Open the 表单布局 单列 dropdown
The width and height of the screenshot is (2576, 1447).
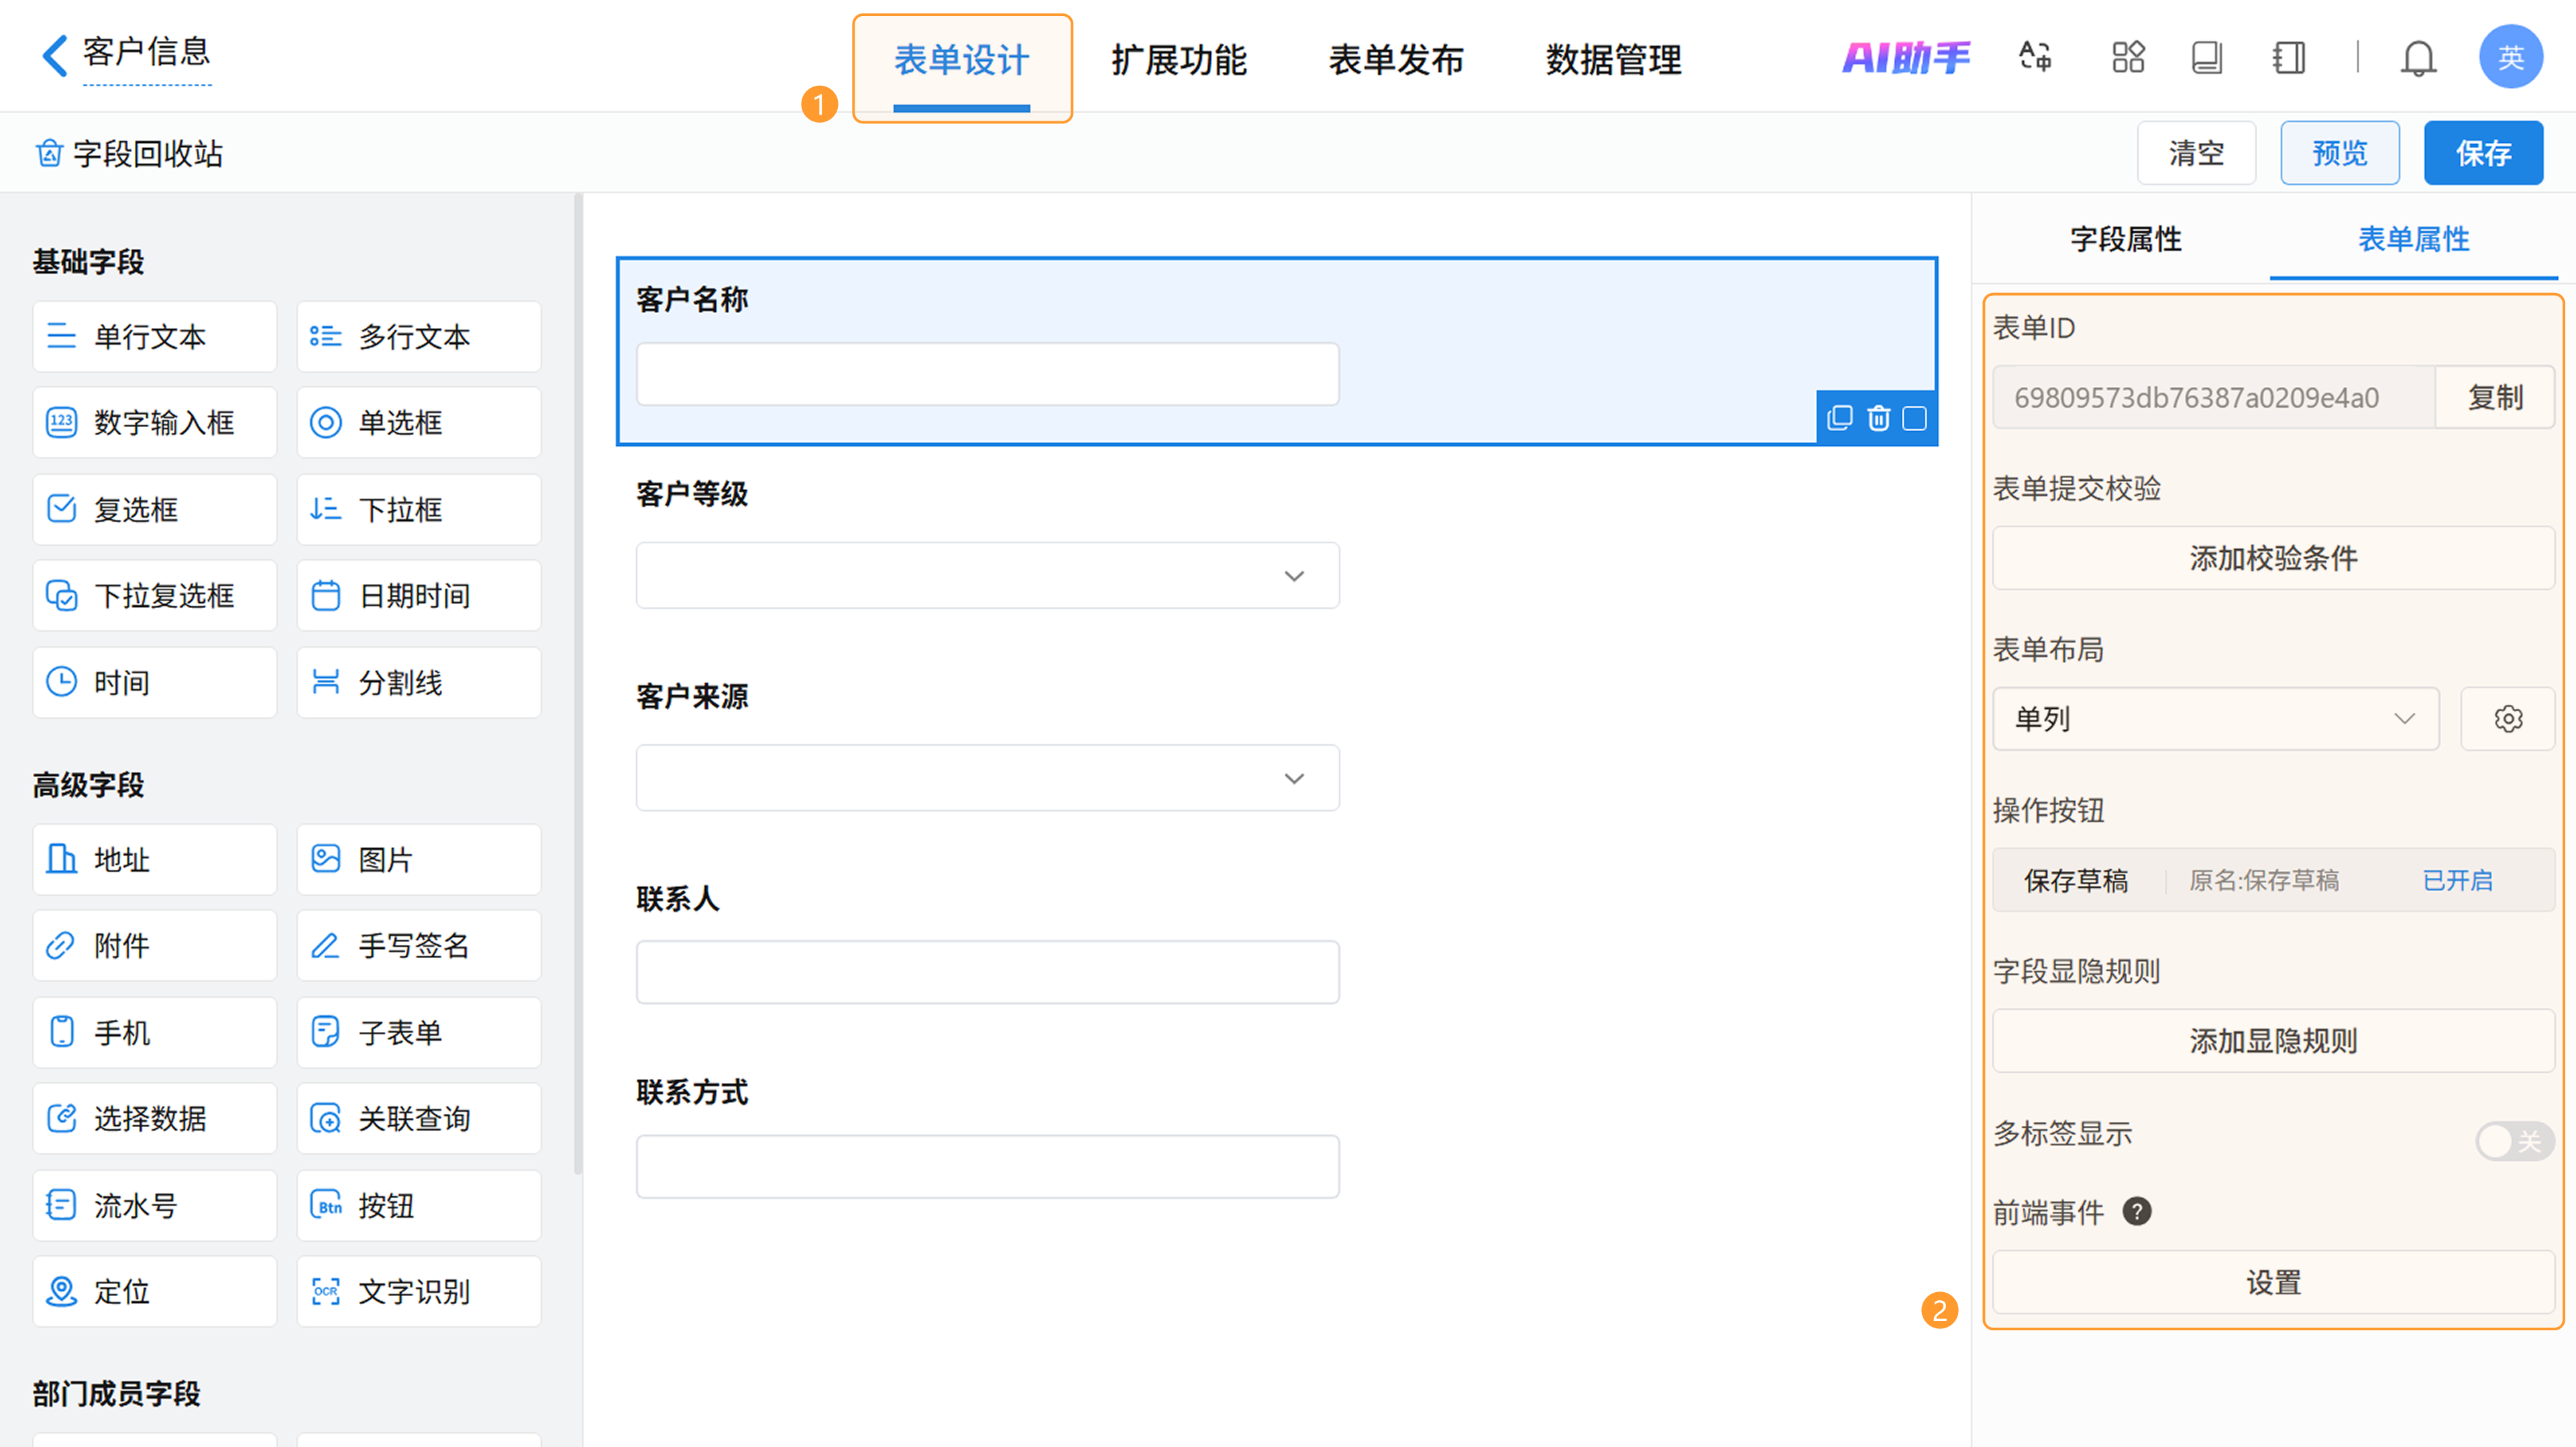point(2215,719)
